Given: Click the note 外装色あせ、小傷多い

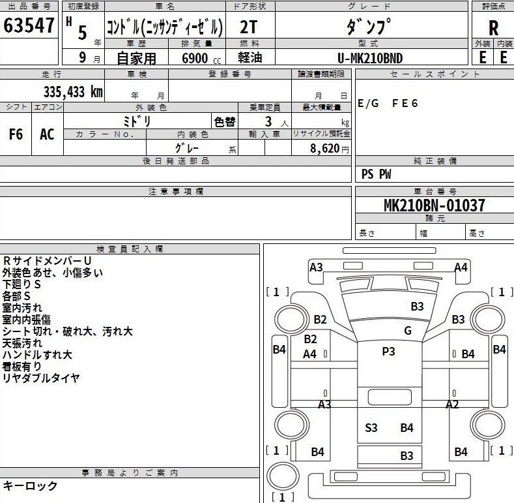Looking at the screenshot, I should pos(53,273).
